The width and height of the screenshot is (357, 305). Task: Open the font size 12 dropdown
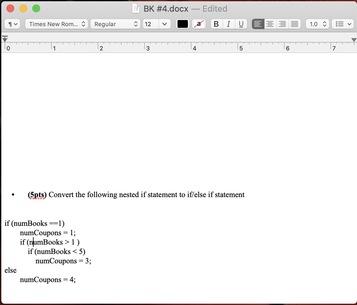click(157, 24)
